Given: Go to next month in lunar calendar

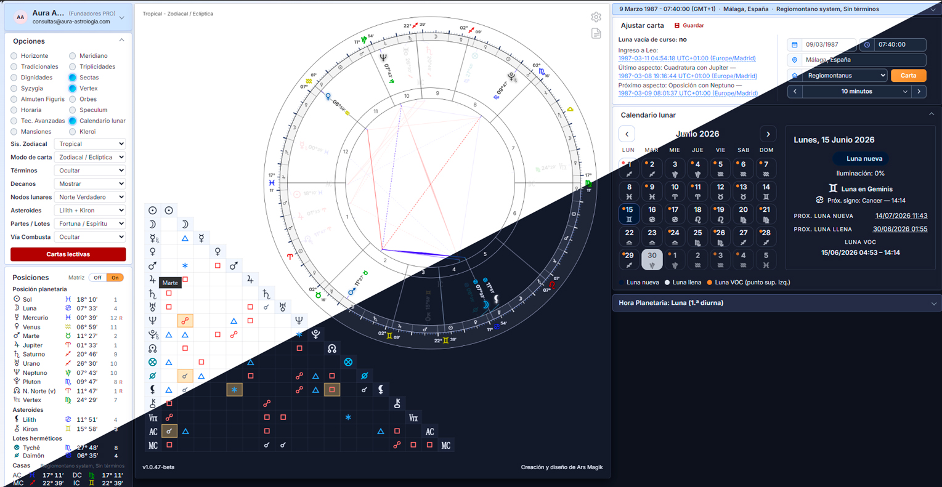Looking at the screenshot, I should pyautogui.click(x=768, y=134).
